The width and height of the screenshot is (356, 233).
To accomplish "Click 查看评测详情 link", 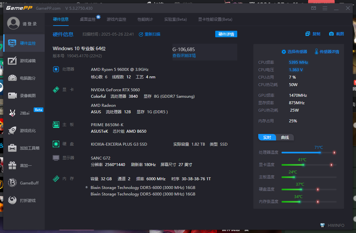I will pos(184,55).
